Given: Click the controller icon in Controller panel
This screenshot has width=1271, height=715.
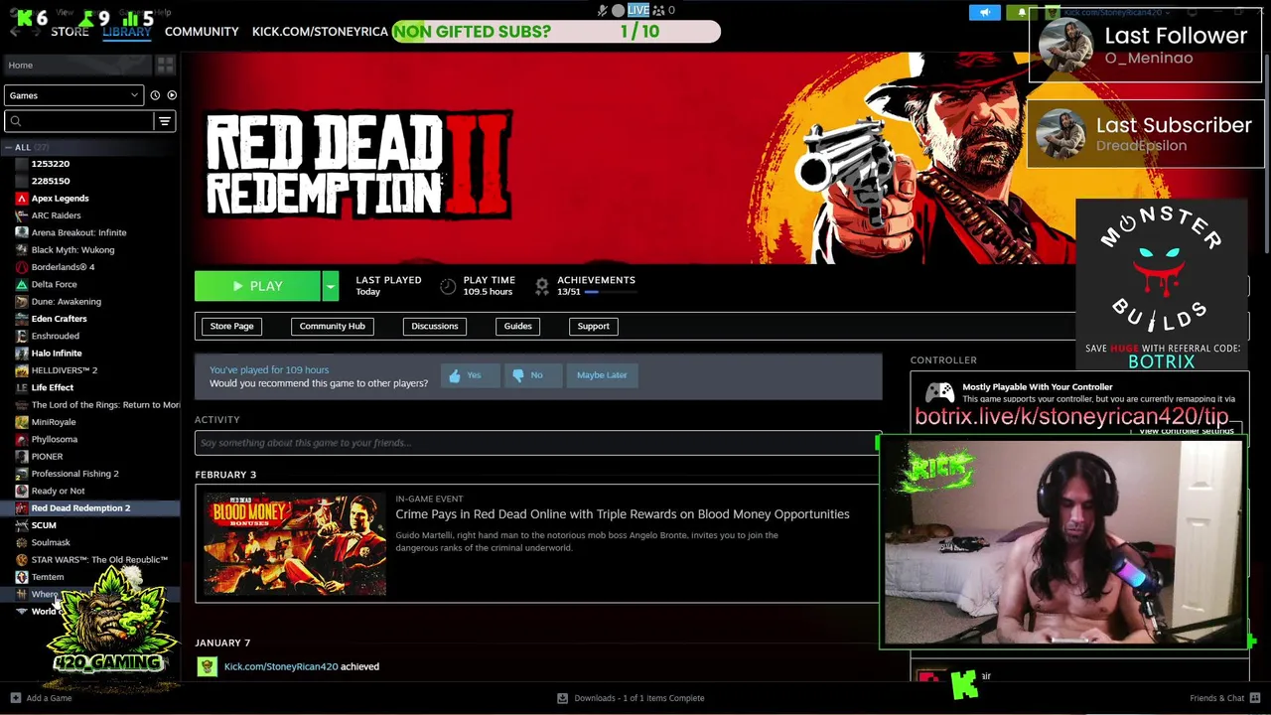Looking at the screenshot, I should [939, 392].
